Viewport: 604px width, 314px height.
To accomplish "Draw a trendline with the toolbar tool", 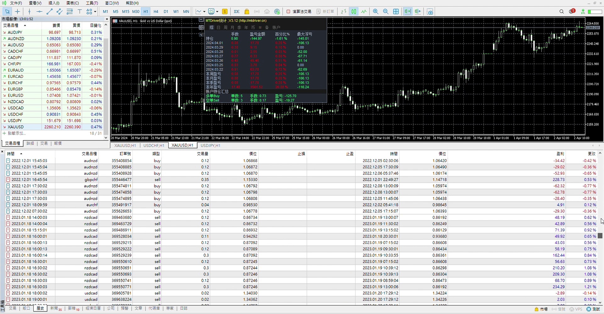I will [x=49, y=12].
